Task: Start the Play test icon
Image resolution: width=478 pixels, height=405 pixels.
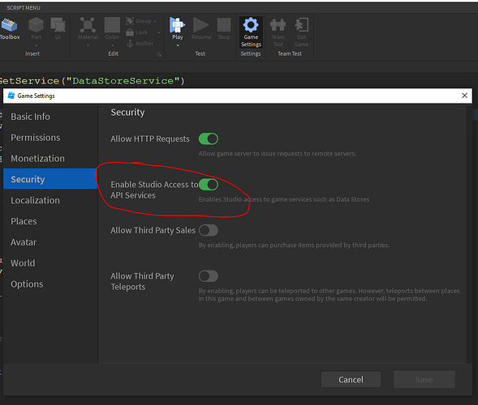Action: pos(178,25)
